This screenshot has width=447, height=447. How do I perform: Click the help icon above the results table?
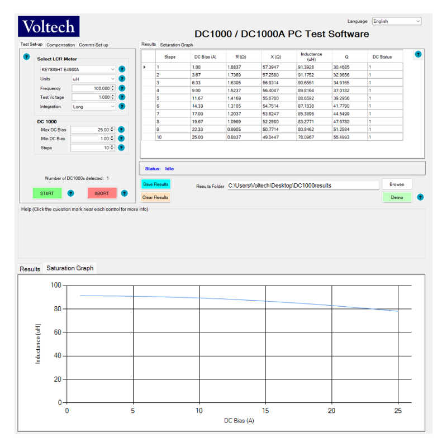coord(417,55)
